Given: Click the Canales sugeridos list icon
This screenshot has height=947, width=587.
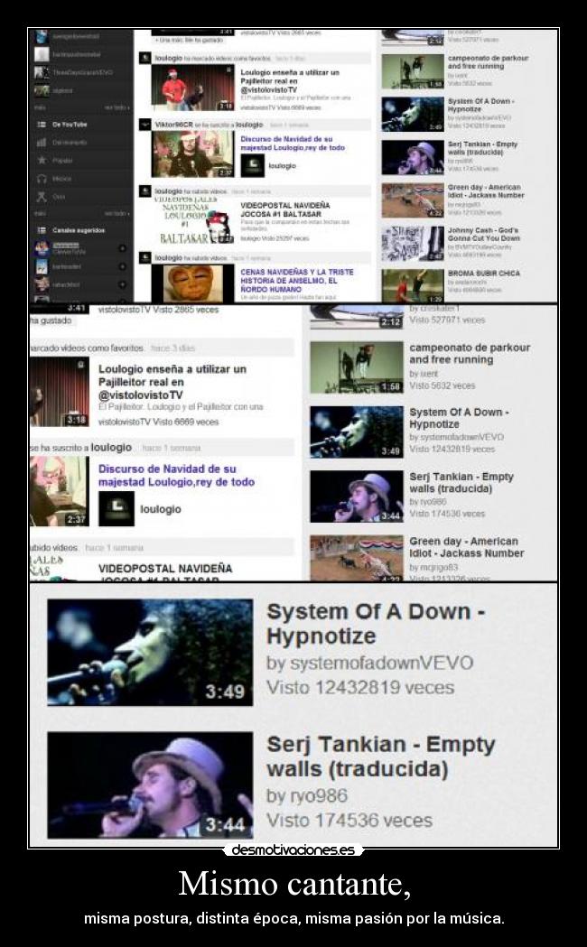Looking at the screenshot, I should pyautogui.click(x=42, y=230).
